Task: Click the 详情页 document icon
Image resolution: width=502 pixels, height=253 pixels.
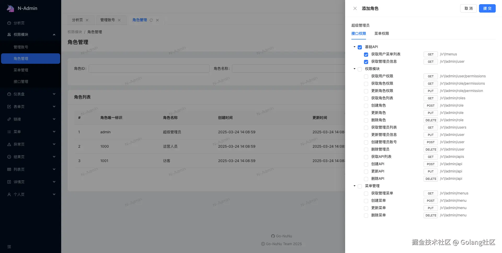Action: pos(9,182)
